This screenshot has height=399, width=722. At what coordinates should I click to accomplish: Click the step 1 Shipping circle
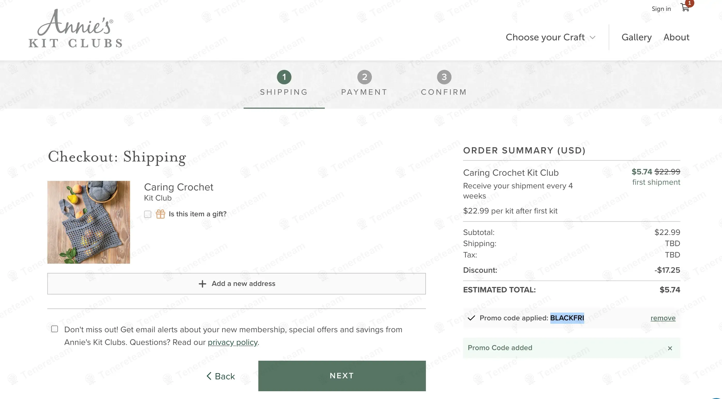point(284,77)
